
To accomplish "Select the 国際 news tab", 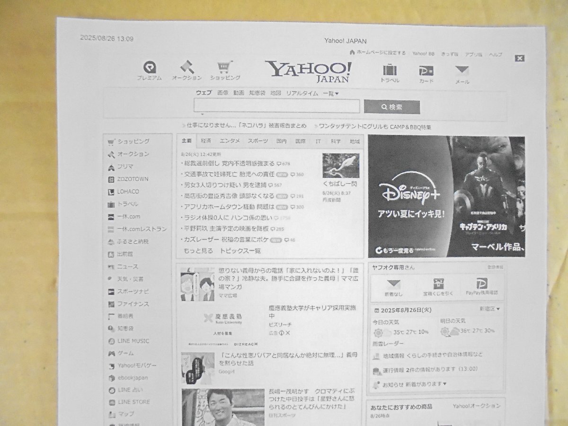I will [301, 141].
